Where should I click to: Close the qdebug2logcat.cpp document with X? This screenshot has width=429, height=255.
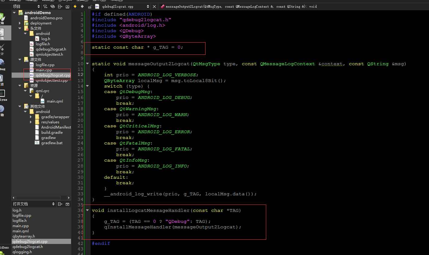155,6
